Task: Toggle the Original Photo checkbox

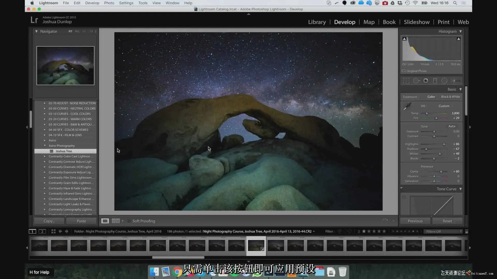Action: click(x=404, y=71)
